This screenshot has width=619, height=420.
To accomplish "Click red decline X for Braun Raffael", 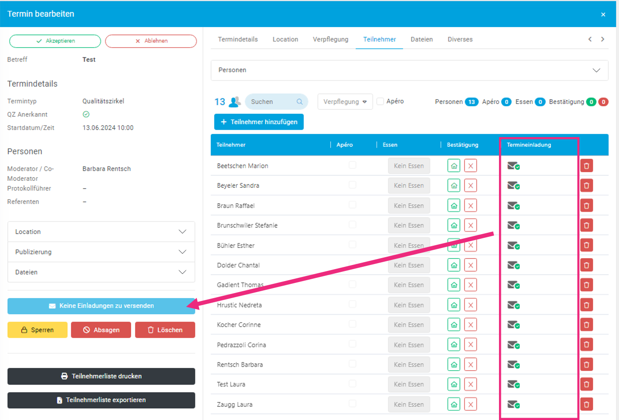I will [x=470, y=206].
